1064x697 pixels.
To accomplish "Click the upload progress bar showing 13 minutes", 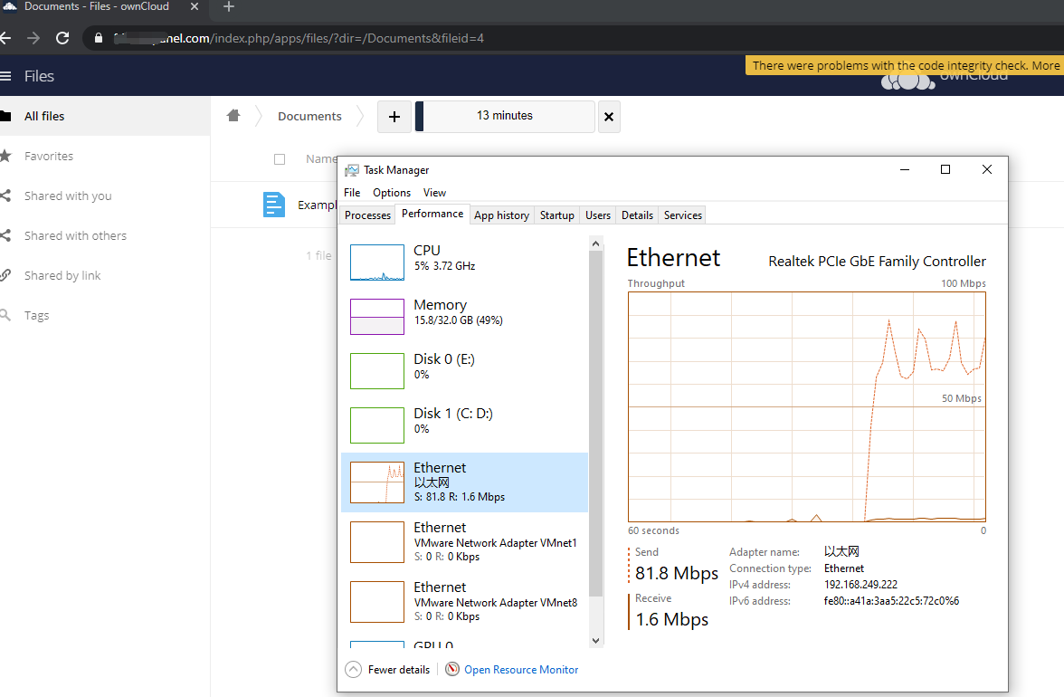I will [505, 117].
